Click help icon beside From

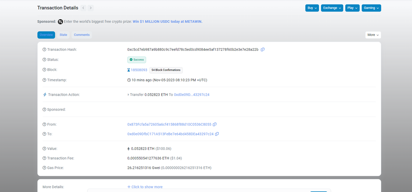point(44,124)
